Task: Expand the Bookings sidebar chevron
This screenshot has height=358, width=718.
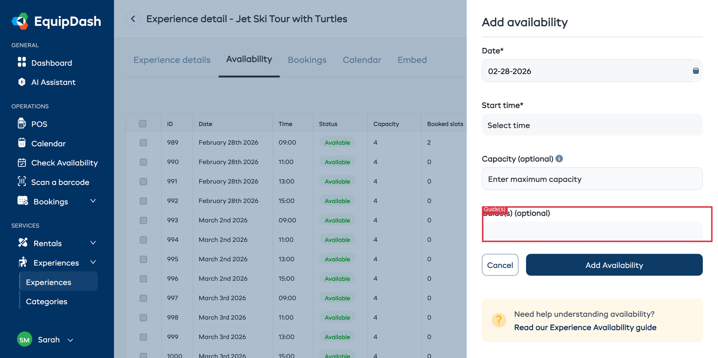Action: (93, 201)
